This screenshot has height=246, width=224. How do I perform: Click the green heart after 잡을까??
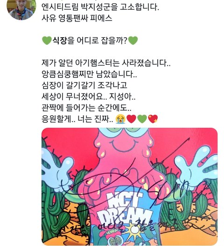133,41
